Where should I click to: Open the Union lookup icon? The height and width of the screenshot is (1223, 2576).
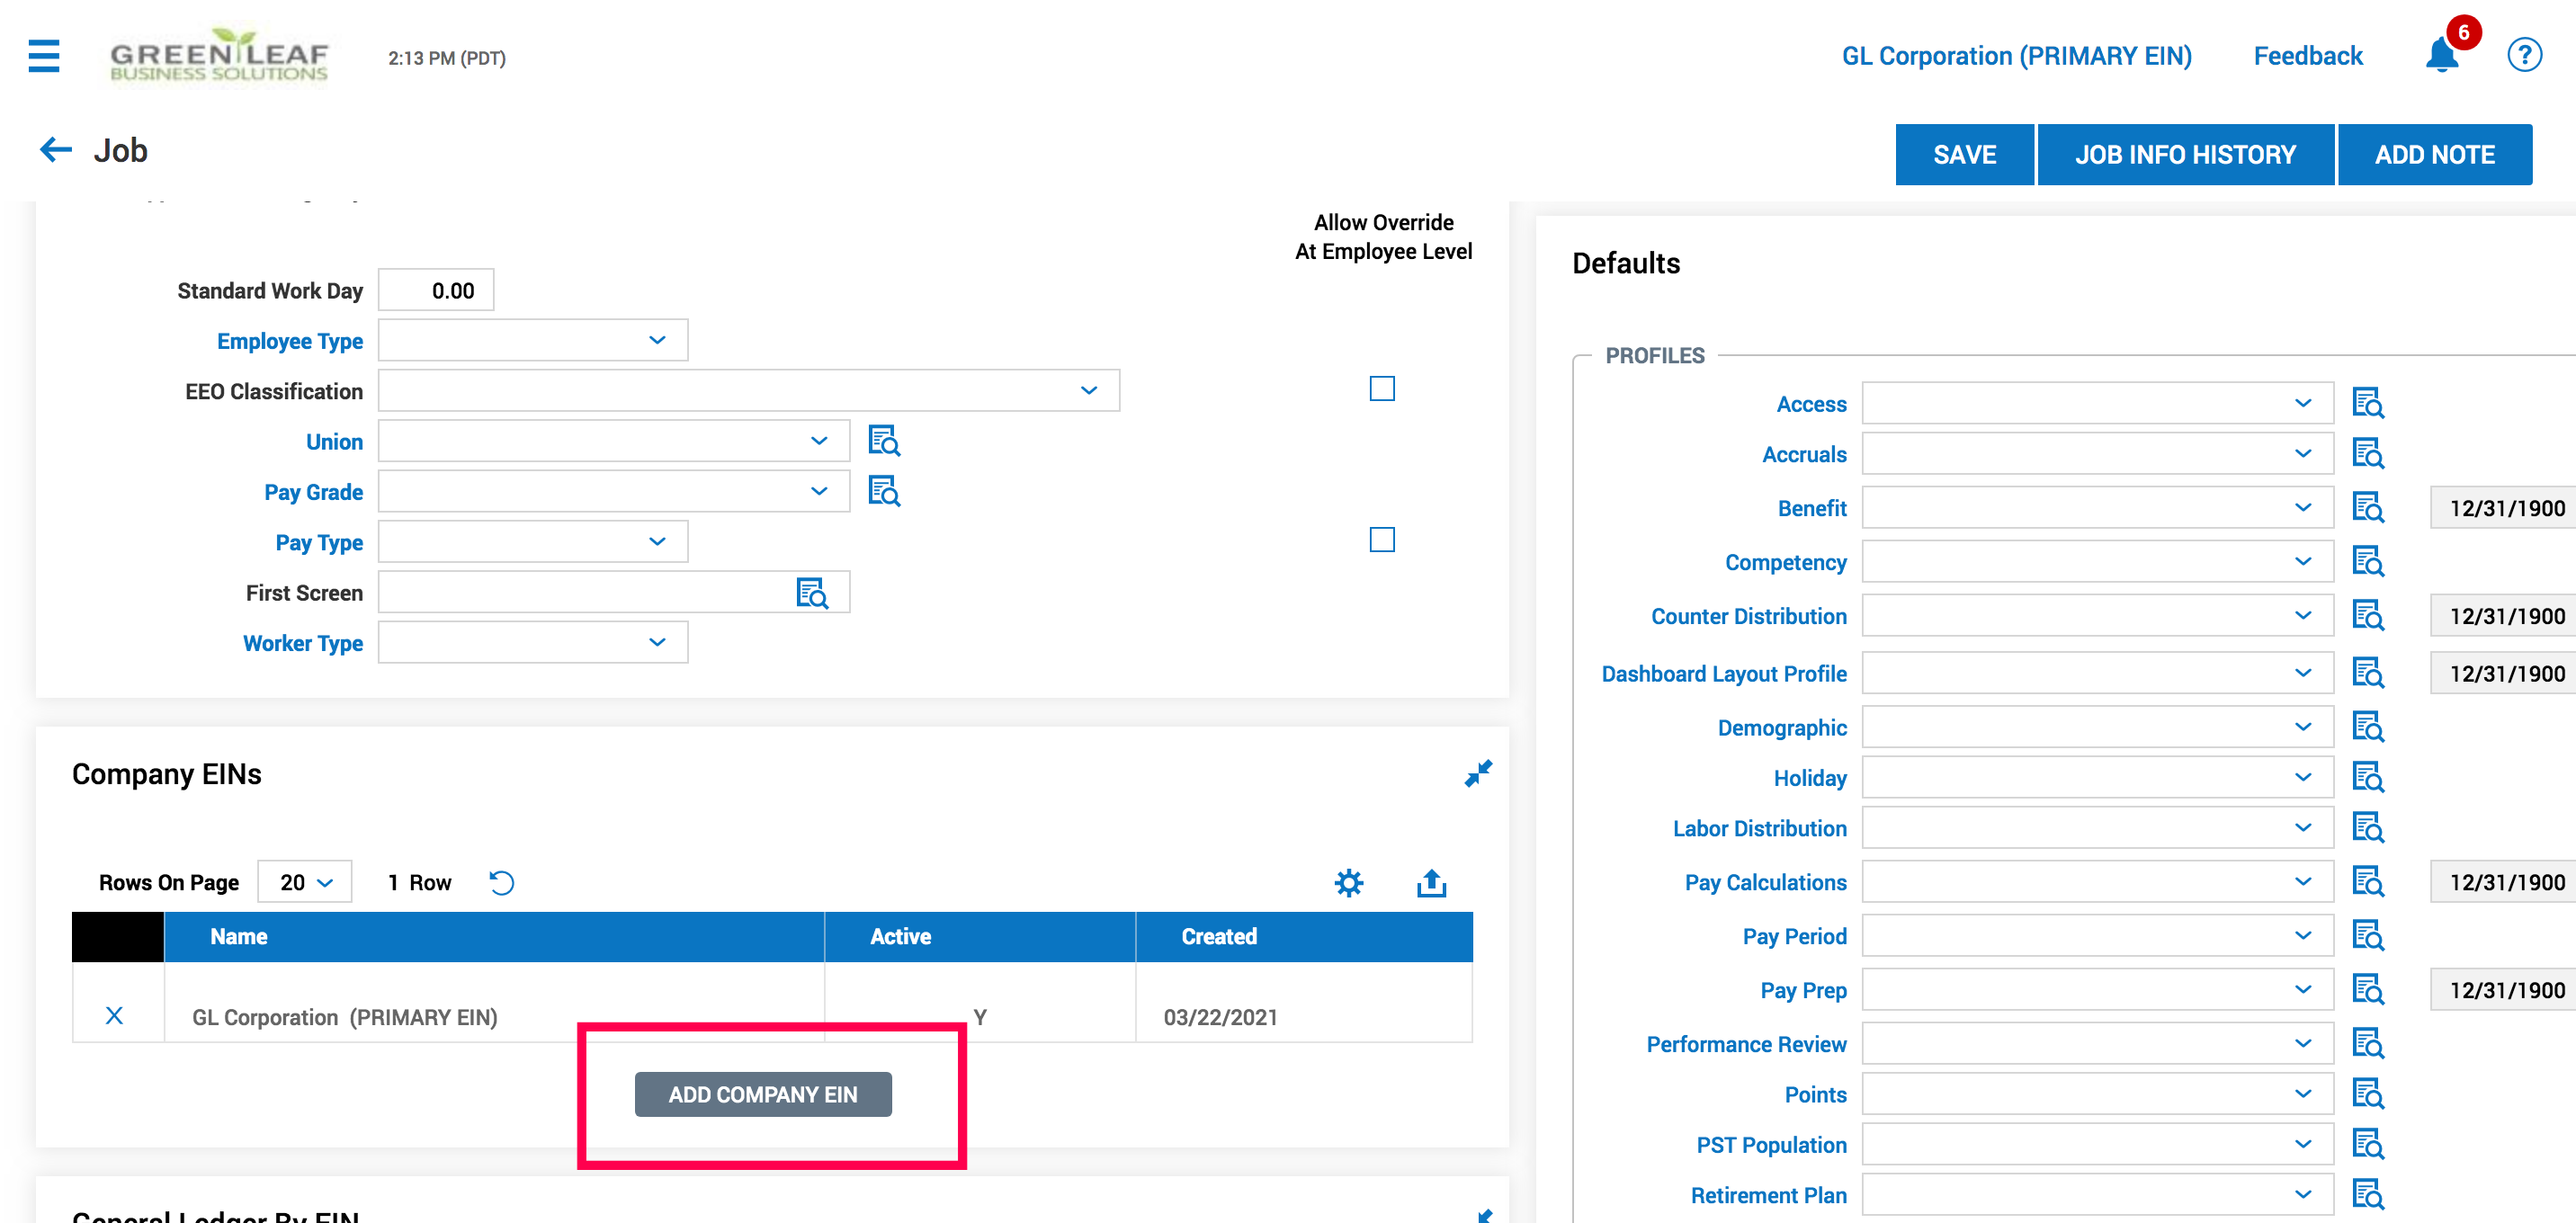point(884,441)
